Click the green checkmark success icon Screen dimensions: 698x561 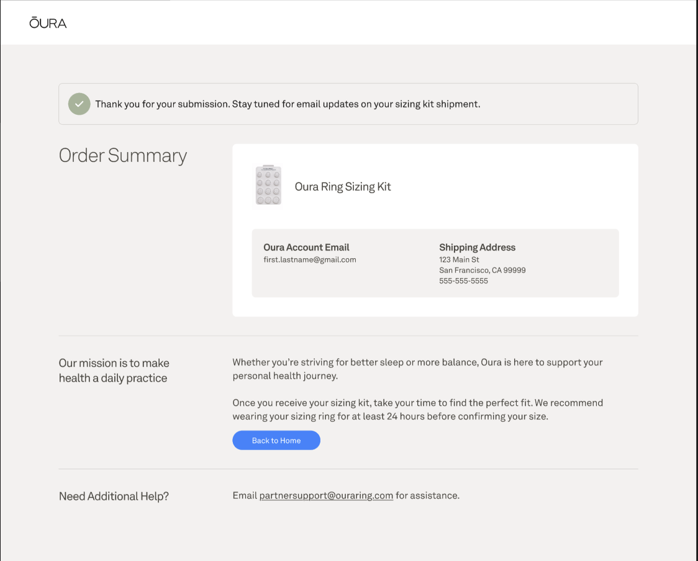[79, 104]
